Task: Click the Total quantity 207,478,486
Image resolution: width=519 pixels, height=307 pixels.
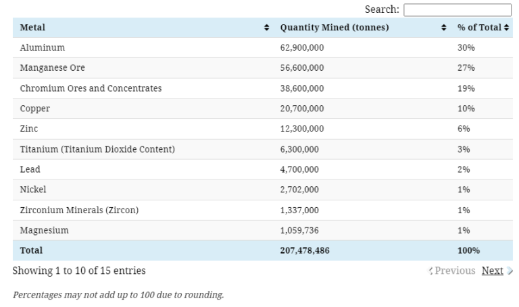Action: pos(305,250)
